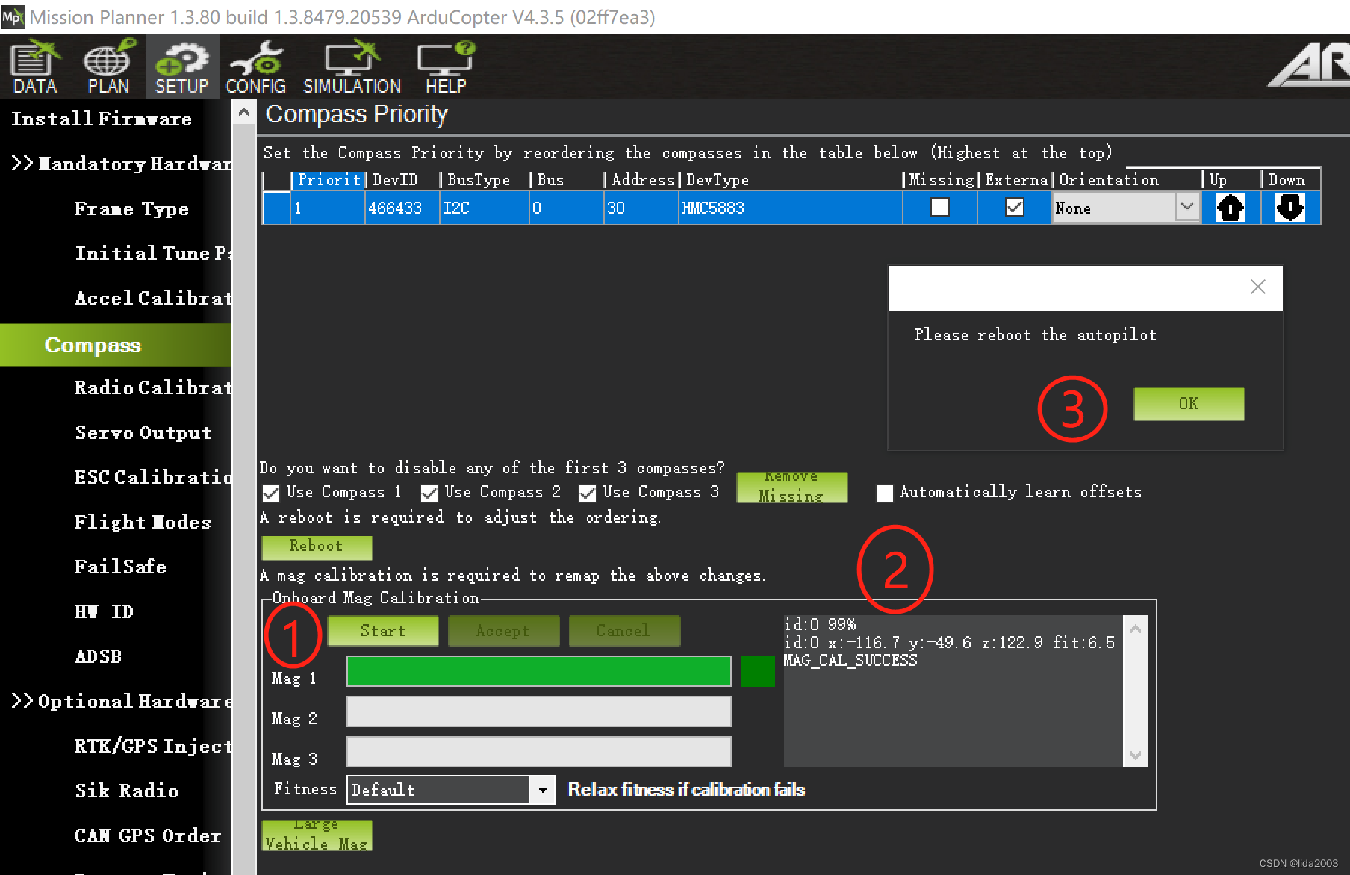This screenshot has height=875, width=1350.
Task: Click the DevID column header
Action: [x=402, y=180]
